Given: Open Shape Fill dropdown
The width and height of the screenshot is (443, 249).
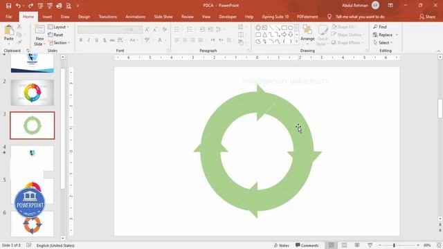Looking at the screenshot, I should [x=344, y=27].
